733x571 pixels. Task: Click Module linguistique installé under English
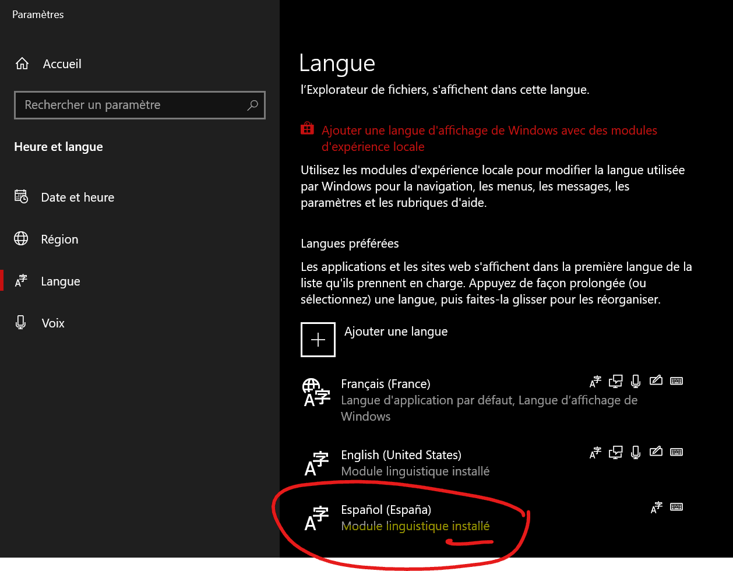415,471
